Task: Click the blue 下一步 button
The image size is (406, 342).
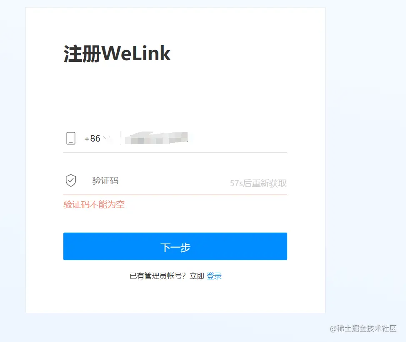Action: click(x=175, y=246)
